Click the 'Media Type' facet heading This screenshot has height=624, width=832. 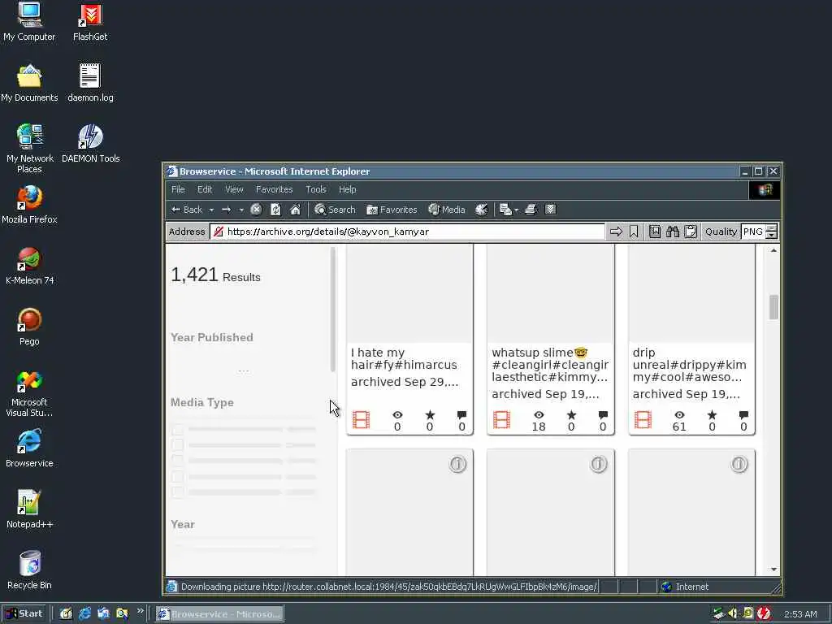pos(202,402)
